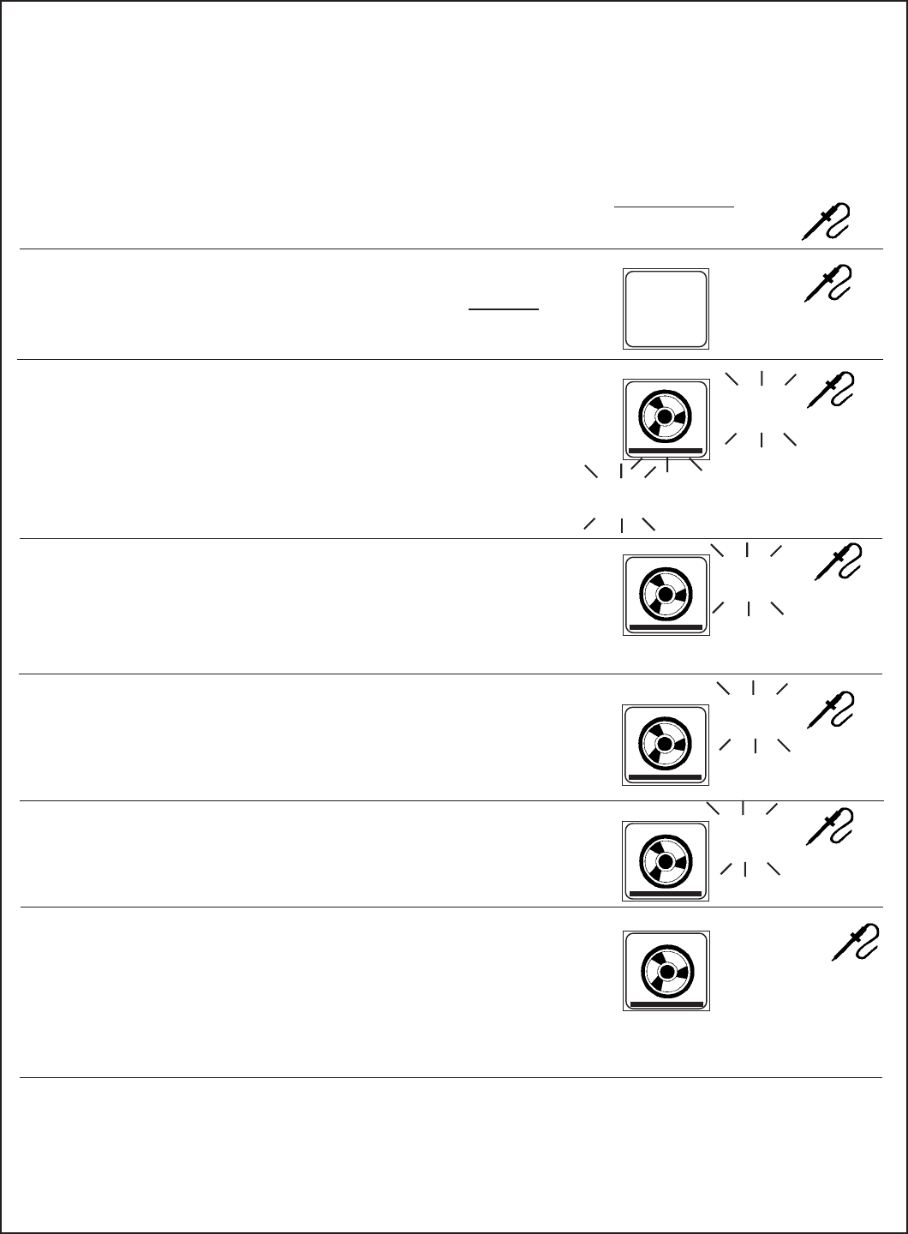The image size is (908, 1234).
Task: Click the meat probe icon beside the fourth fan icon
Action: [830, 828]
